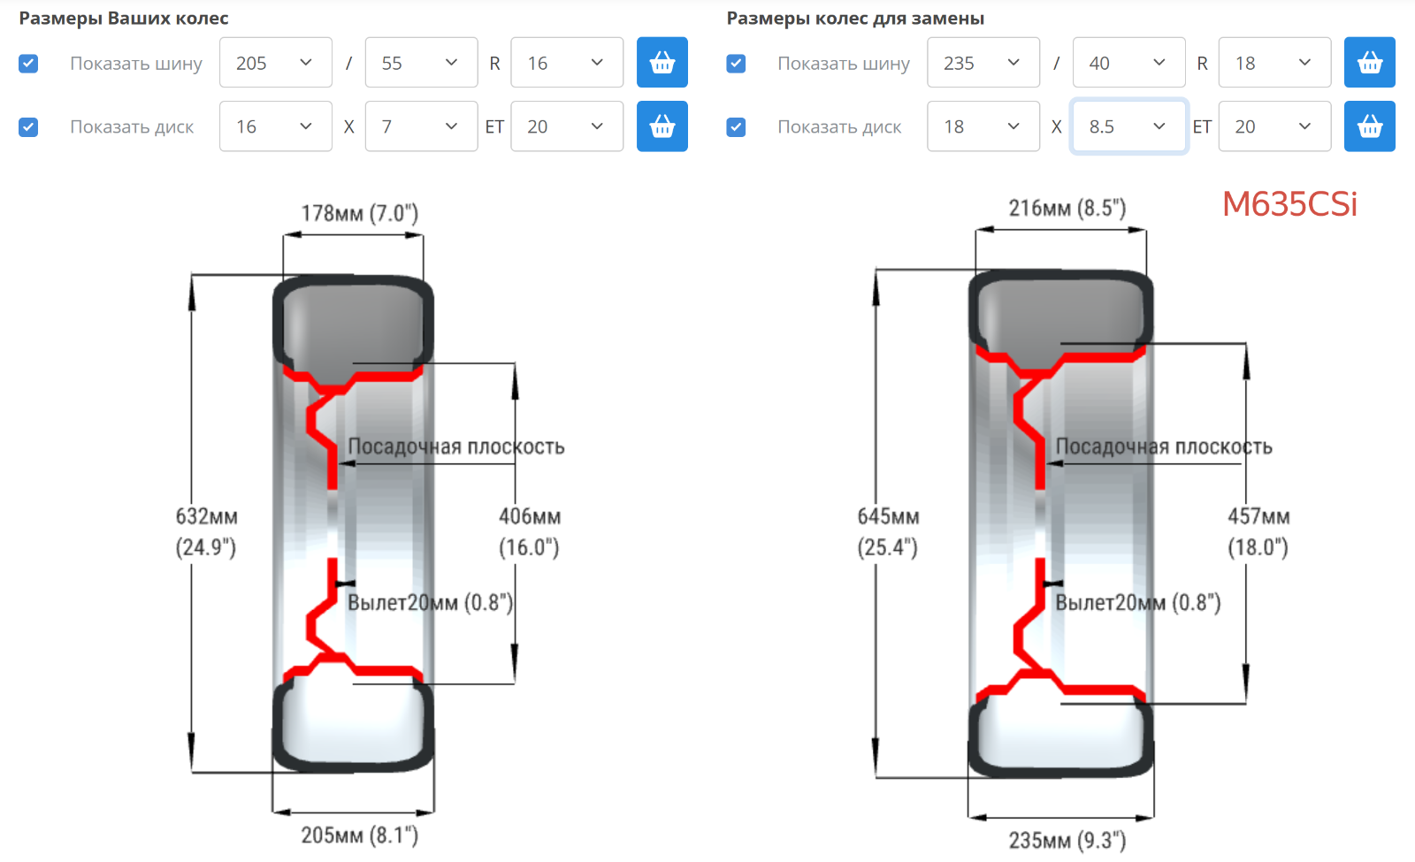Add replacement wheel disk to cart

point(1369,126)
